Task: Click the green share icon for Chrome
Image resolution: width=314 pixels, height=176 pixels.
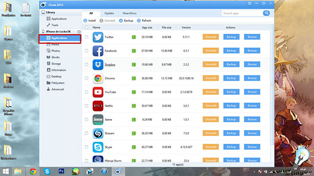Action: click(x=134, y=78)
